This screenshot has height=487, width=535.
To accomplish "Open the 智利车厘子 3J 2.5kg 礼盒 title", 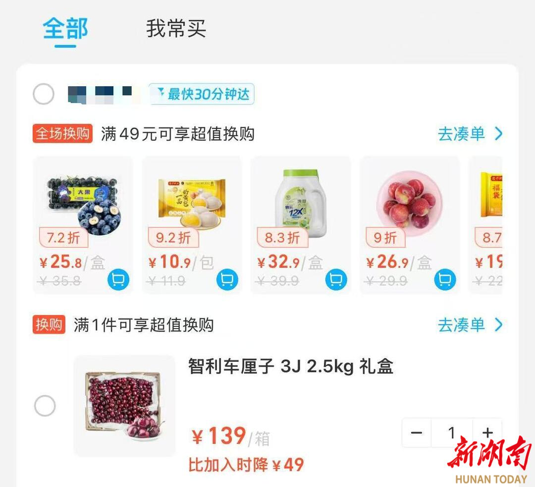I will click(x=291, y=367).
